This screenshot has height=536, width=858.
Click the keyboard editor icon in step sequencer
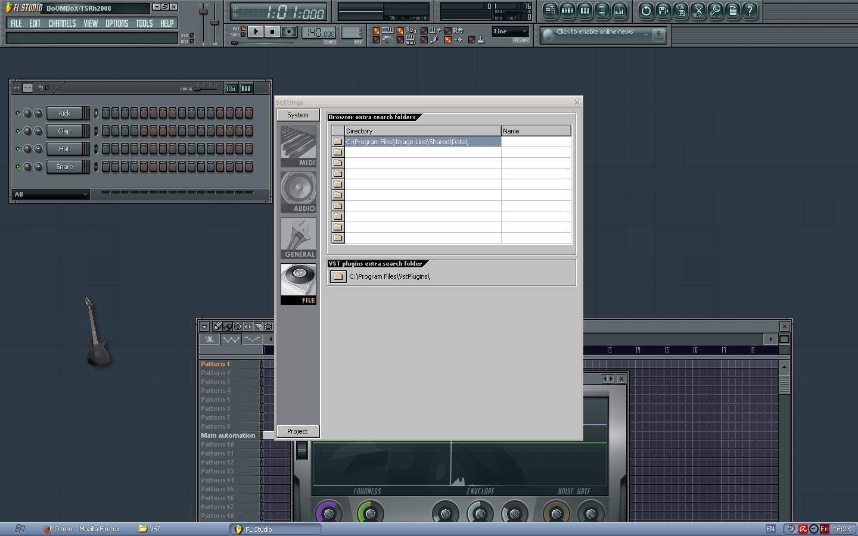245,88
